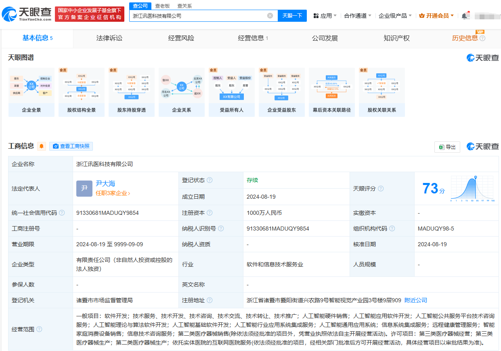Click the company name search field
501x351 pixels.
[x=198, y=16]
